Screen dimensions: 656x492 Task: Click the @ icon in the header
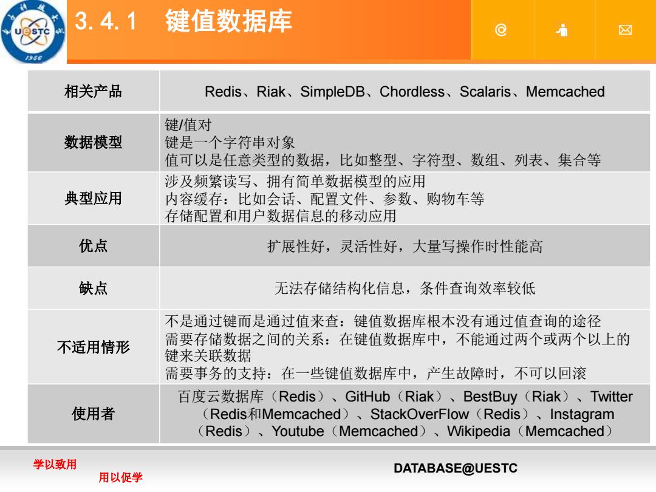[x=501, y=30]
